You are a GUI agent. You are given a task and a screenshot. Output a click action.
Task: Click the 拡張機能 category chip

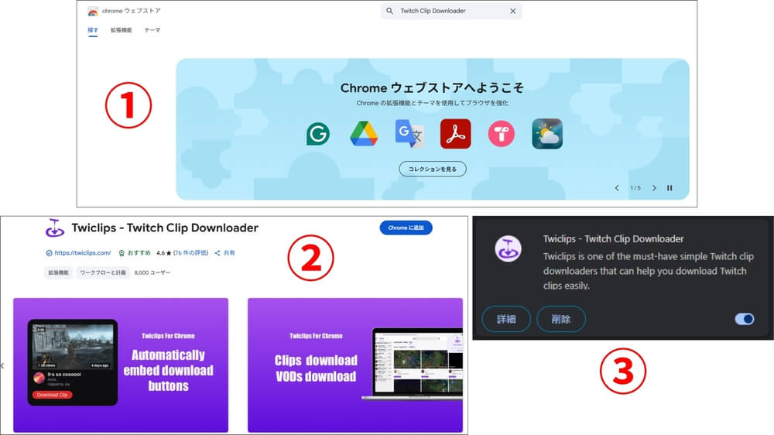(x=58, y=272)
